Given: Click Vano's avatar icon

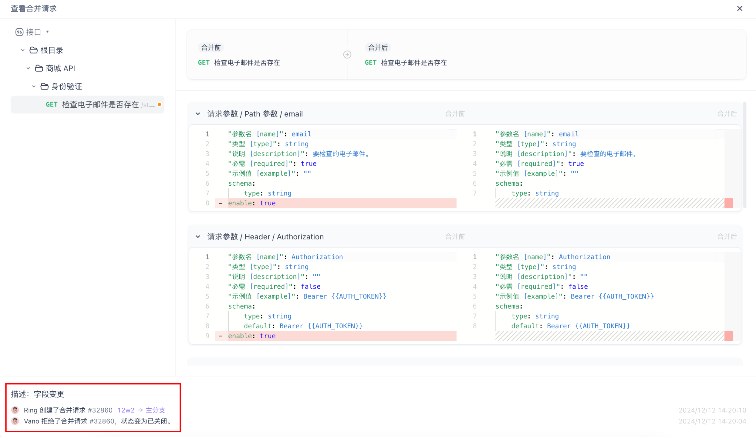Looking at the screenshot, I should [15, 421].
